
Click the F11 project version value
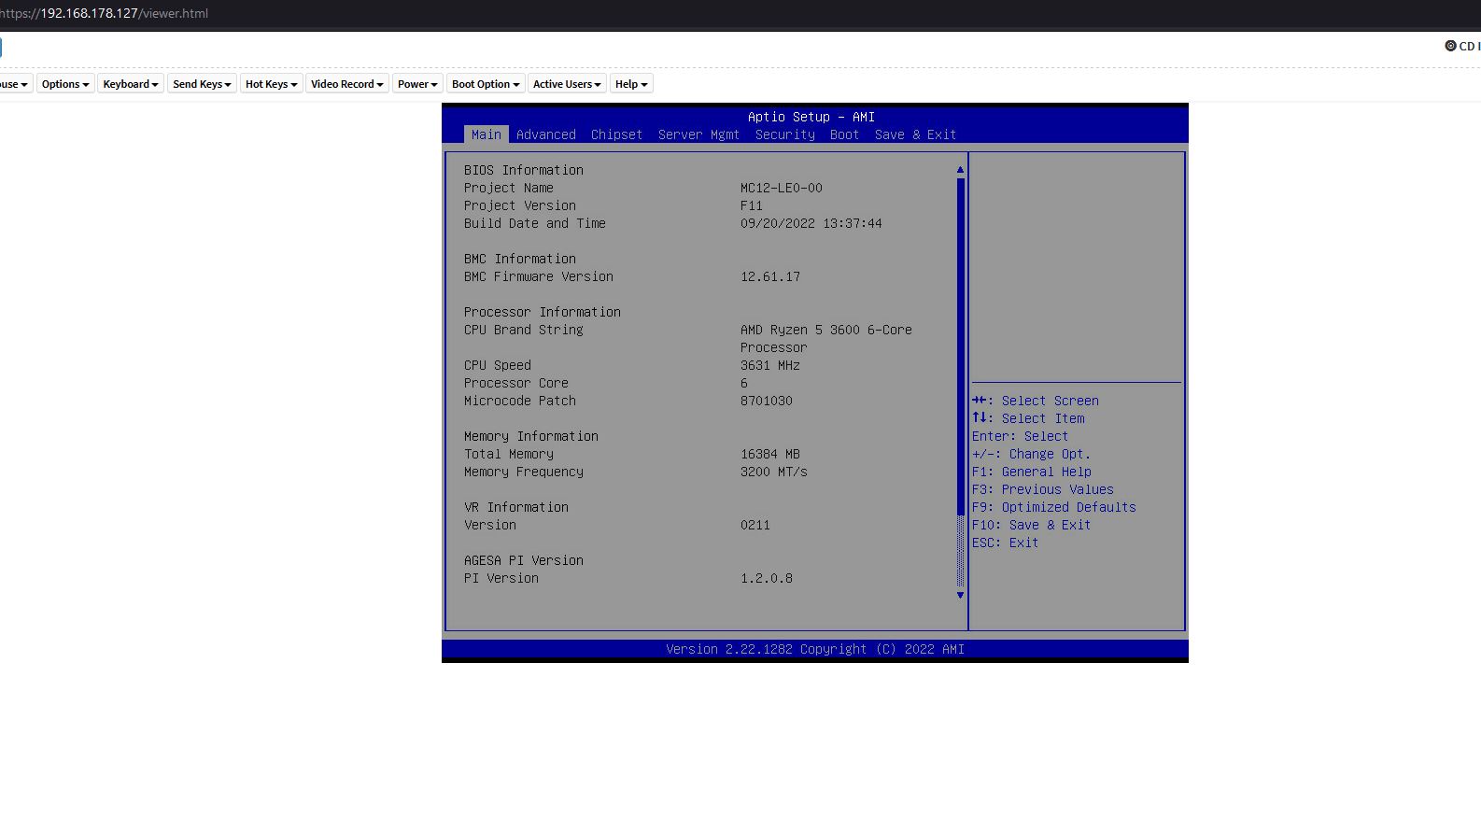click(752, 205)
